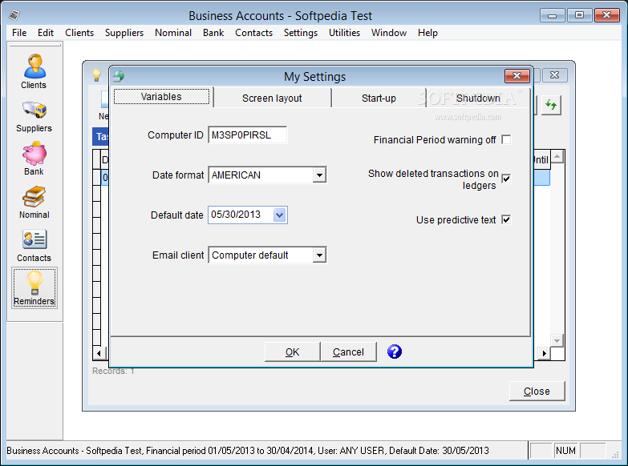Click the blue help question mark icon
This screenshot has height=466, width=628.
394,352
